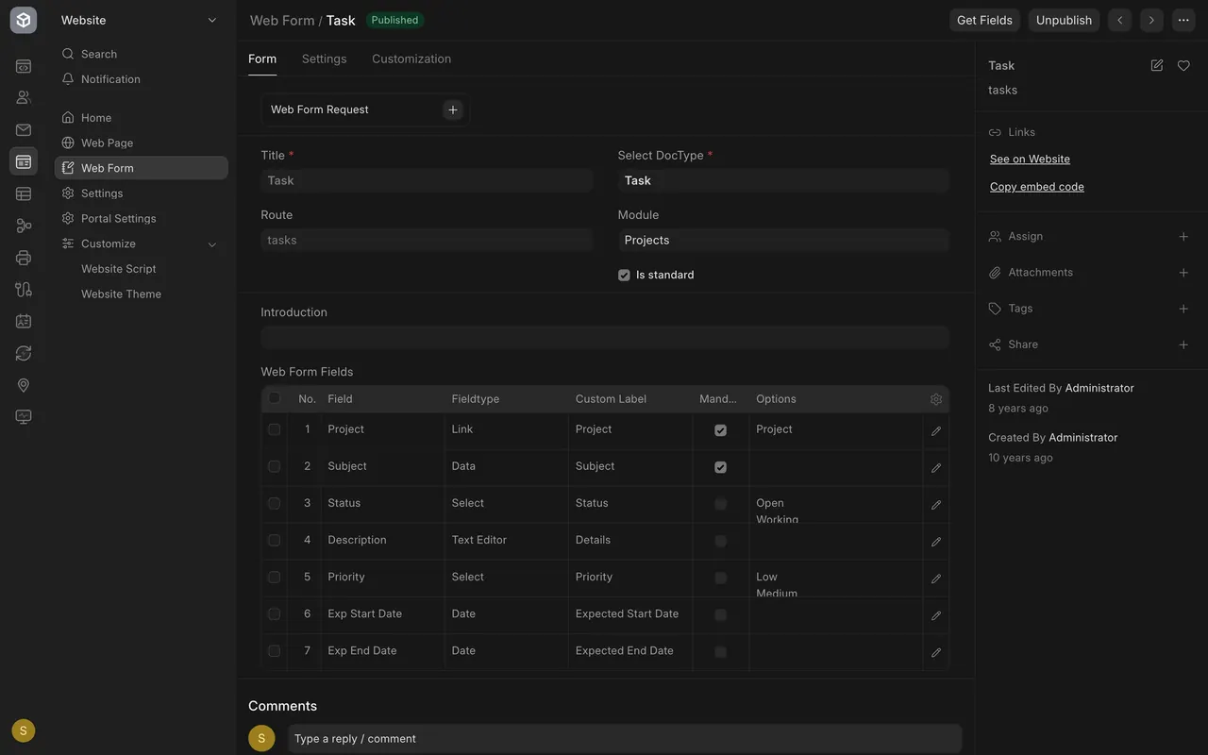The width and height of the screenshot is (1208, 755).
Task: Open the See on Website link
Action: [x=1030, y=159]
